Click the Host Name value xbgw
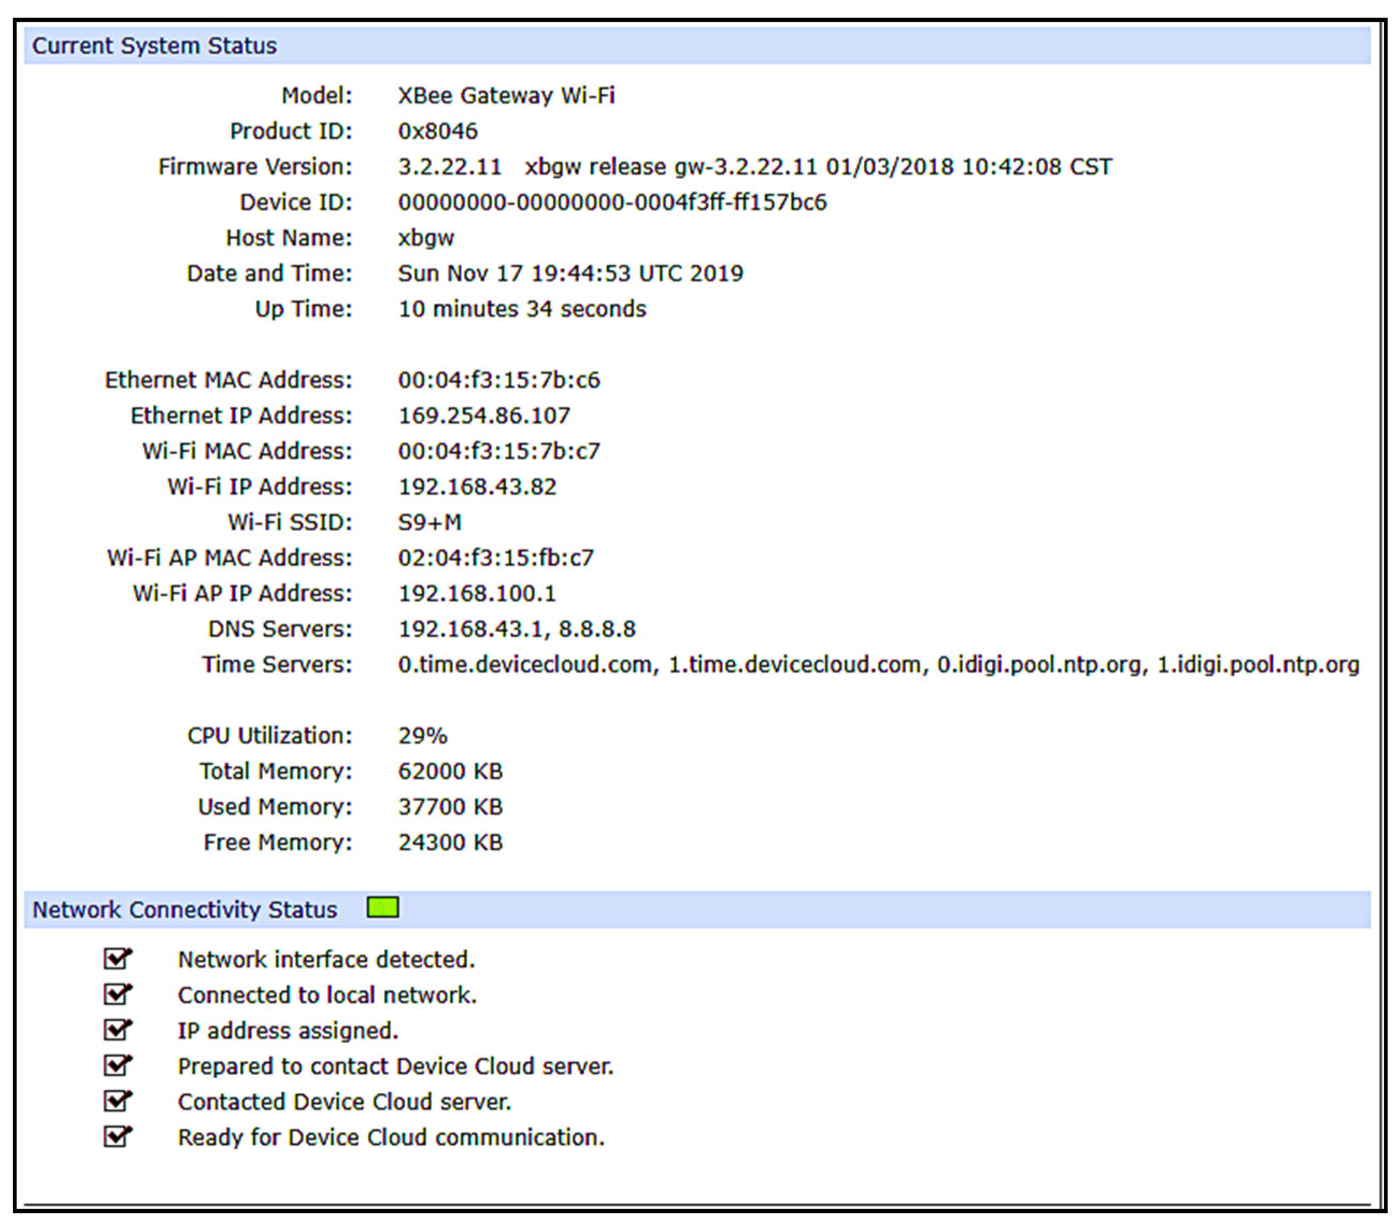This screenshot has height=1225, width=1399. tap(426, 238)
